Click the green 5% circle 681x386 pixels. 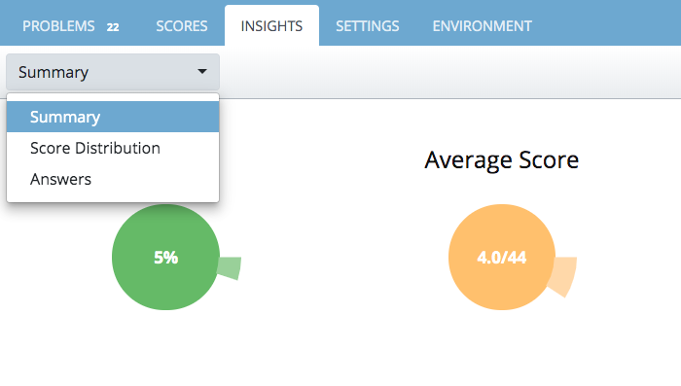pyautogui.click(x=165, y=257)
